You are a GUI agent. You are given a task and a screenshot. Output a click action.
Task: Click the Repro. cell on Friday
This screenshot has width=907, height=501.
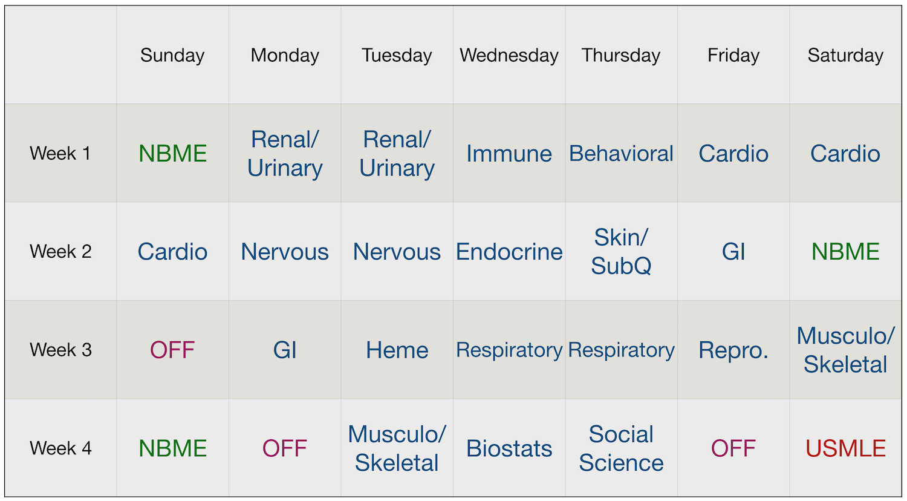point(733,350)
